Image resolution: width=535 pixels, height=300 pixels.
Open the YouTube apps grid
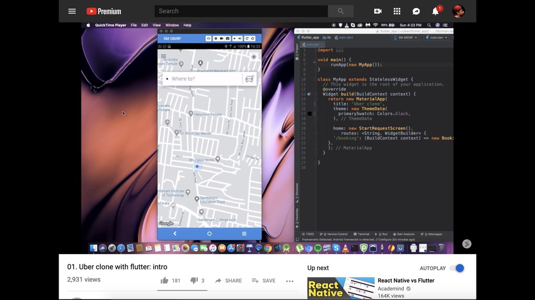(397, 11)
